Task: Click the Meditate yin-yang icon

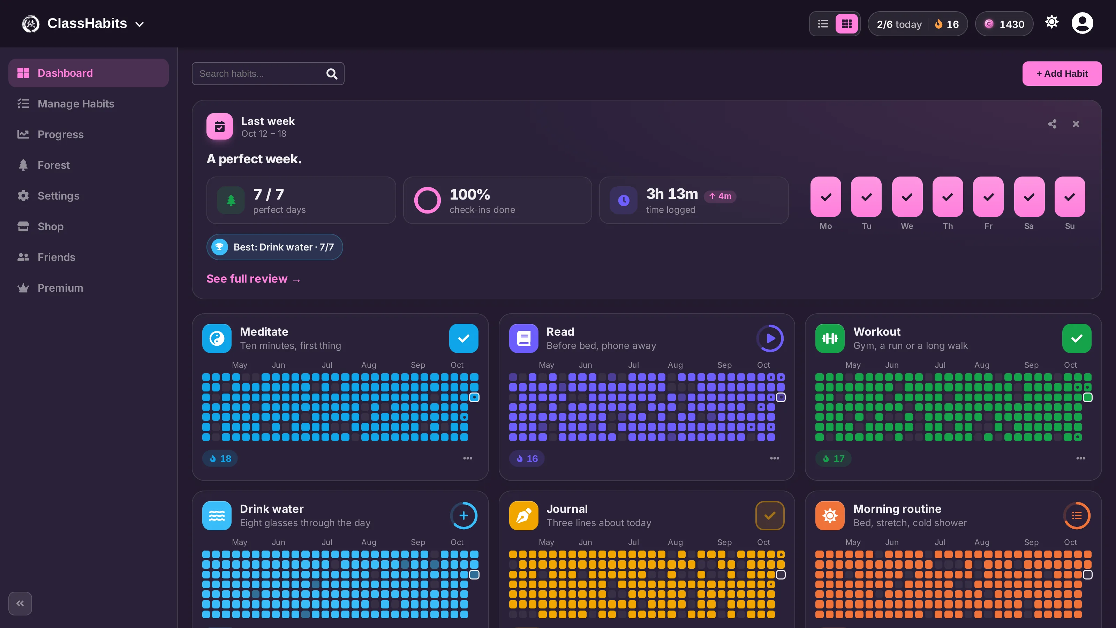Action: coord(217,338)
